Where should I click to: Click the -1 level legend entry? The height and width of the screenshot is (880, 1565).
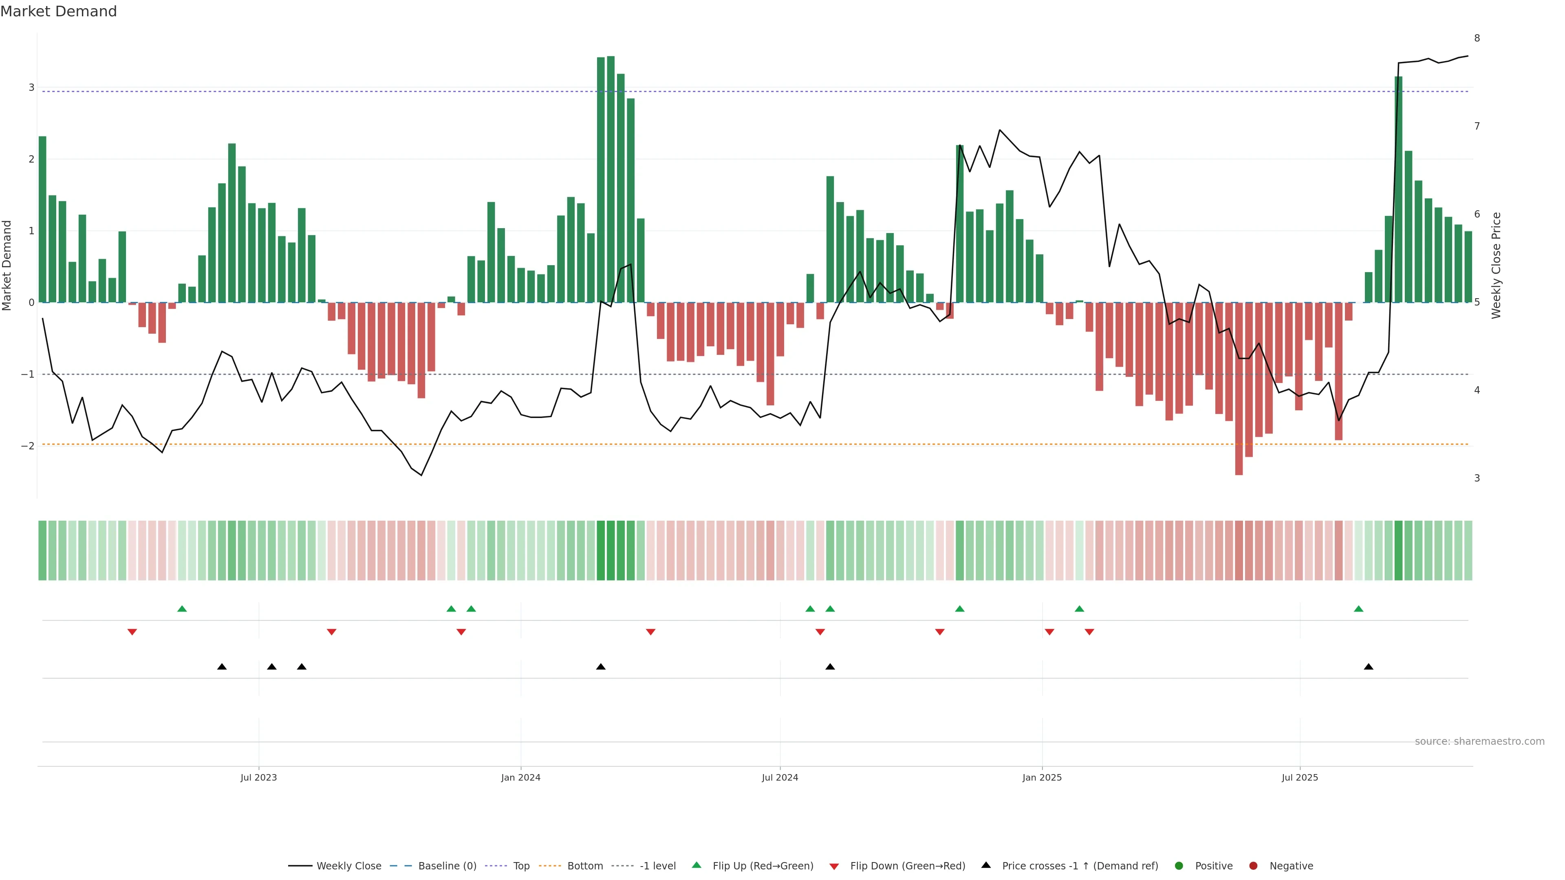point(657,865)
